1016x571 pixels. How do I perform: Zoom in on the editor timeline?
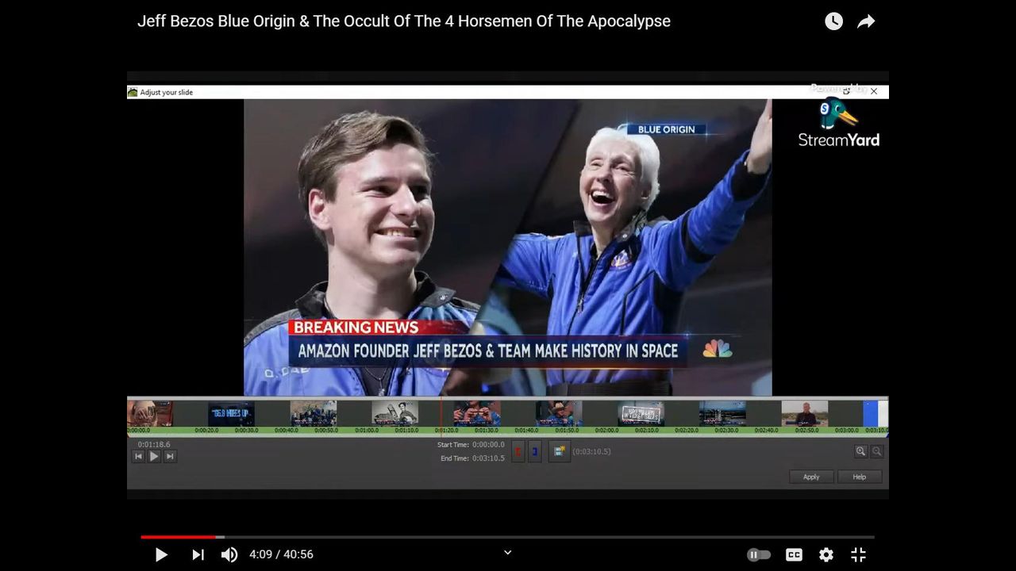point(860,451)
